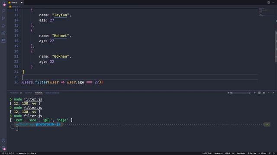Switch to the Output panel tab
The image size is (277, 155).
coord(28,93)
